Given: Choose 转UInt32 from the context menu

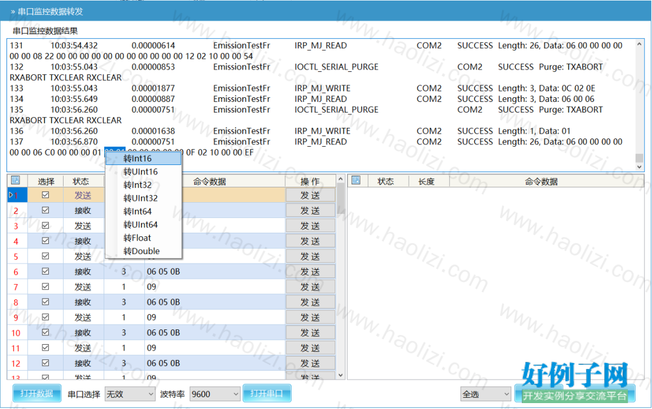Looking at the screenshot, I should (144, 199).
